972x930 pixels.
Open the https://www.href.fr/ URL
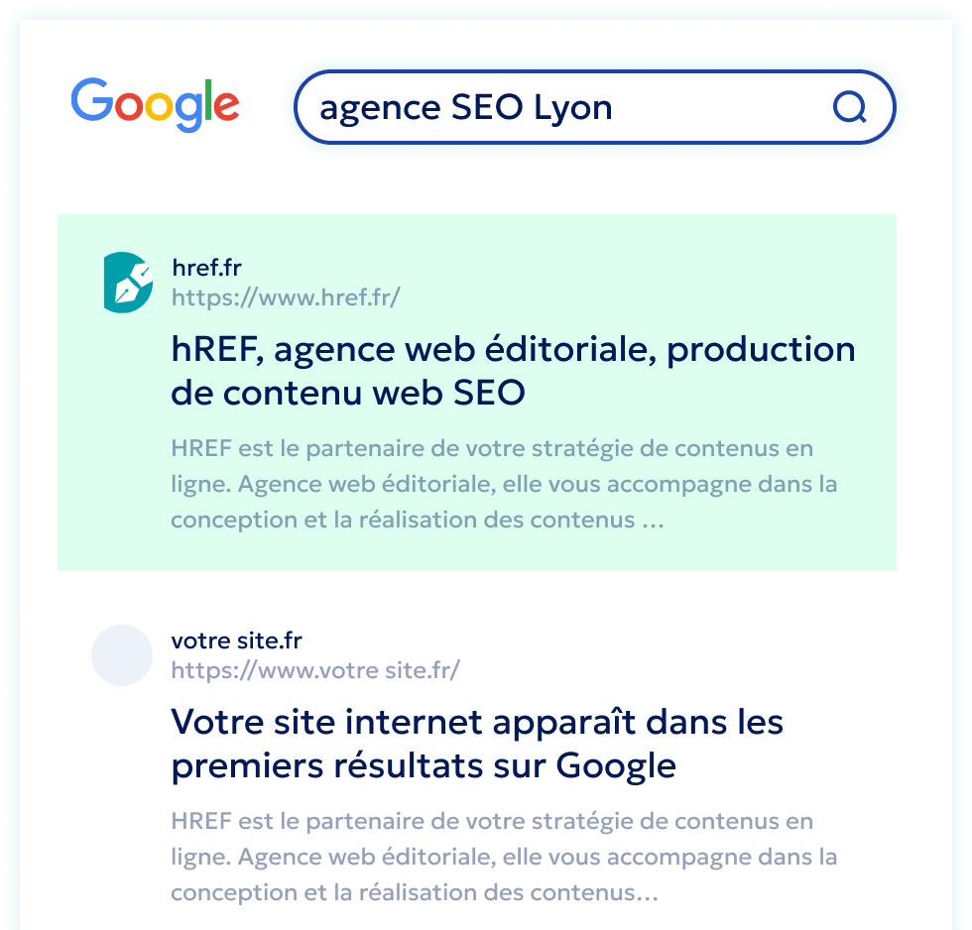[286, 296]
